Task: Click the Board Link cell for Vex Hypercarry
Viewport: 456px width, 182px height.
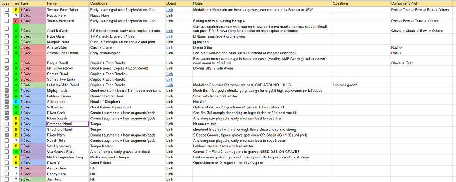Action: (179, 146)
